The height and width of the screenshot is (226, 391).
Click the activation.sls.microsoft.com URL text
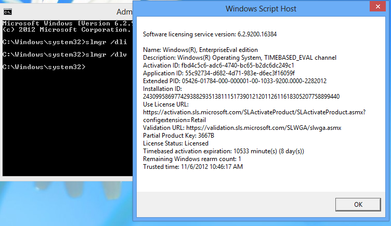click(254, 112)
